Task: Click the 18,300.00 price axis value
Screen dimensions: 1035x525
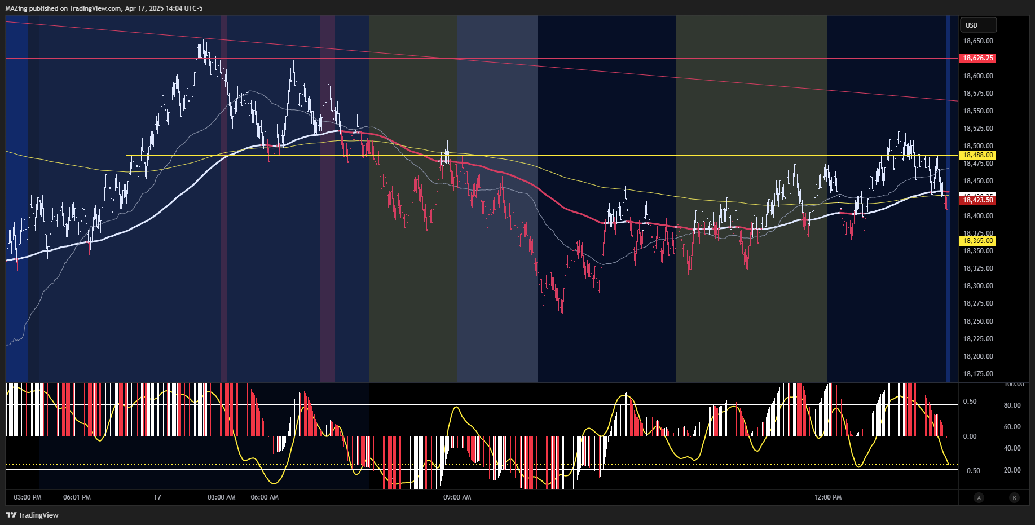Action: tap(978, 286)
